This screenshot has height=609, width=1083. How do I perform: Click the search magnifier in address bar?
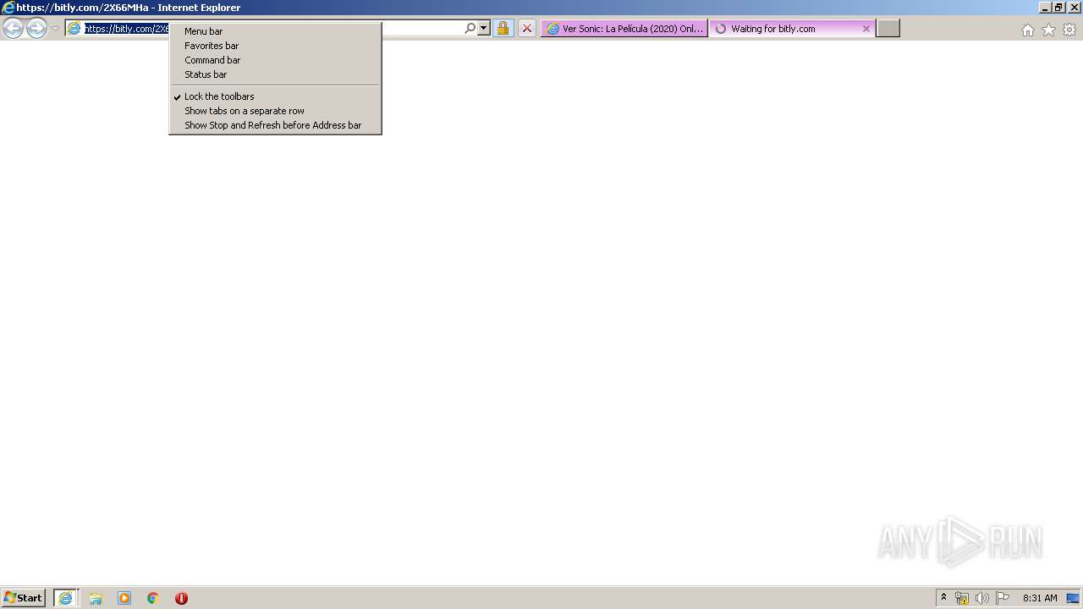click(470, 29)
